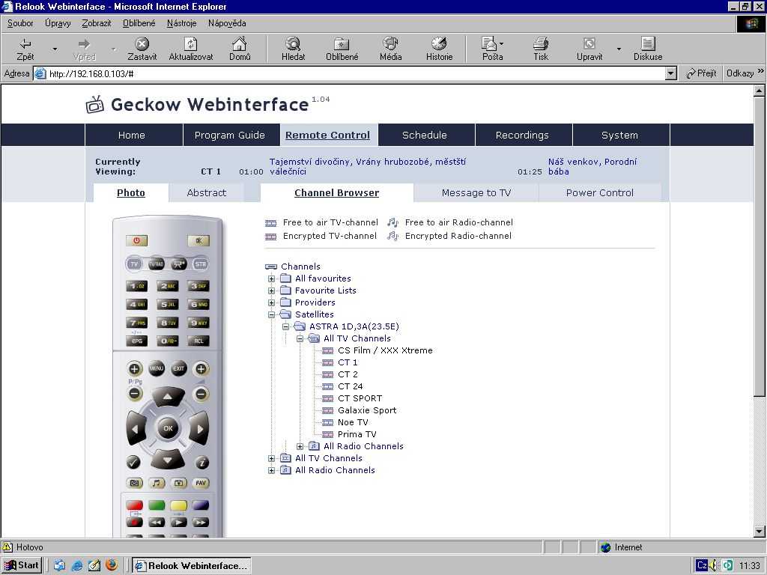This screenshot has width=767, height=575.
Task: Click the EXIT button on remote
Action: click(x=178, y=368)
